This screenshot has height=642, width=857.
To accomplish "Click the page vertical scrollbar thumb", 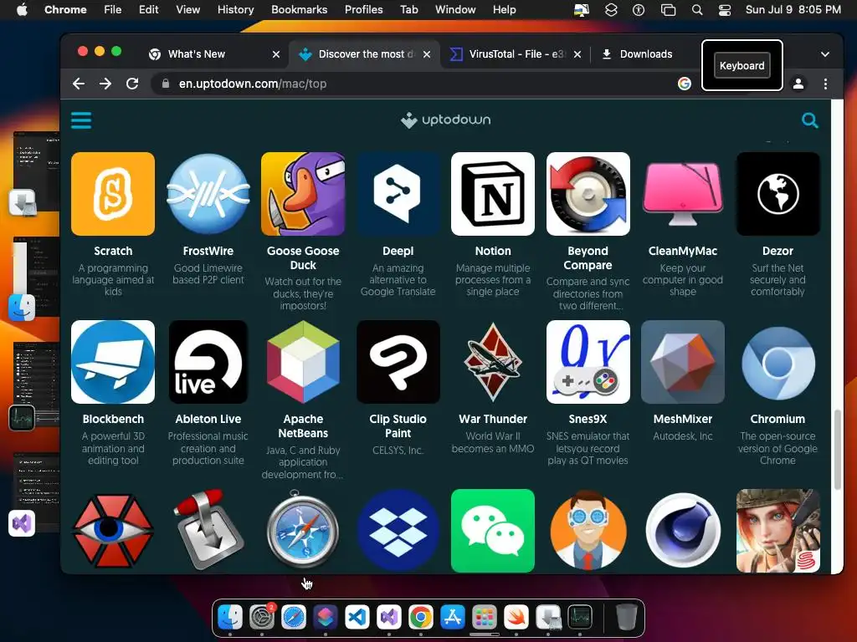I will 837,449.
